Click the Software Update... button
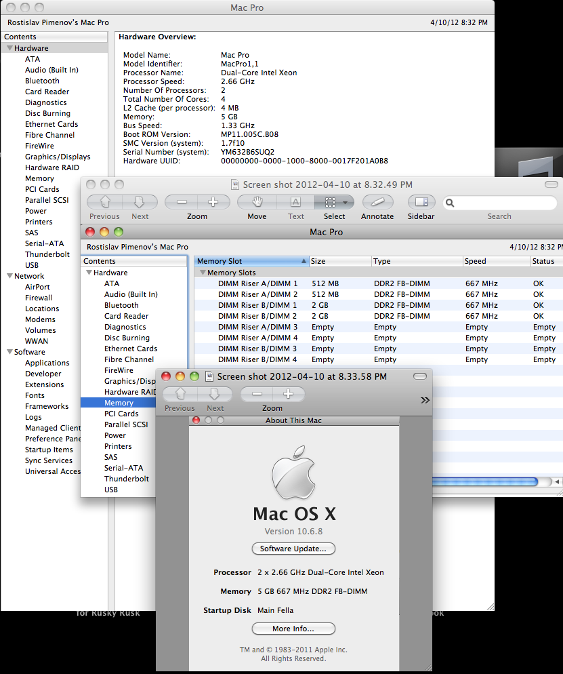563x674 pixels. (293, 549)
